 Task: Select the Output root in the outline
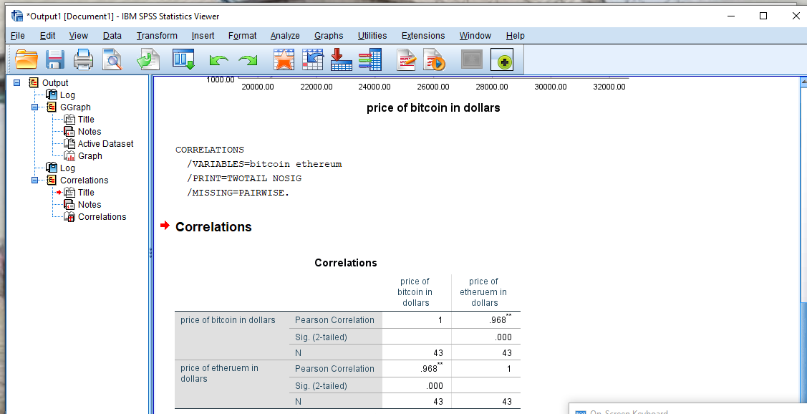pos(55,82)
